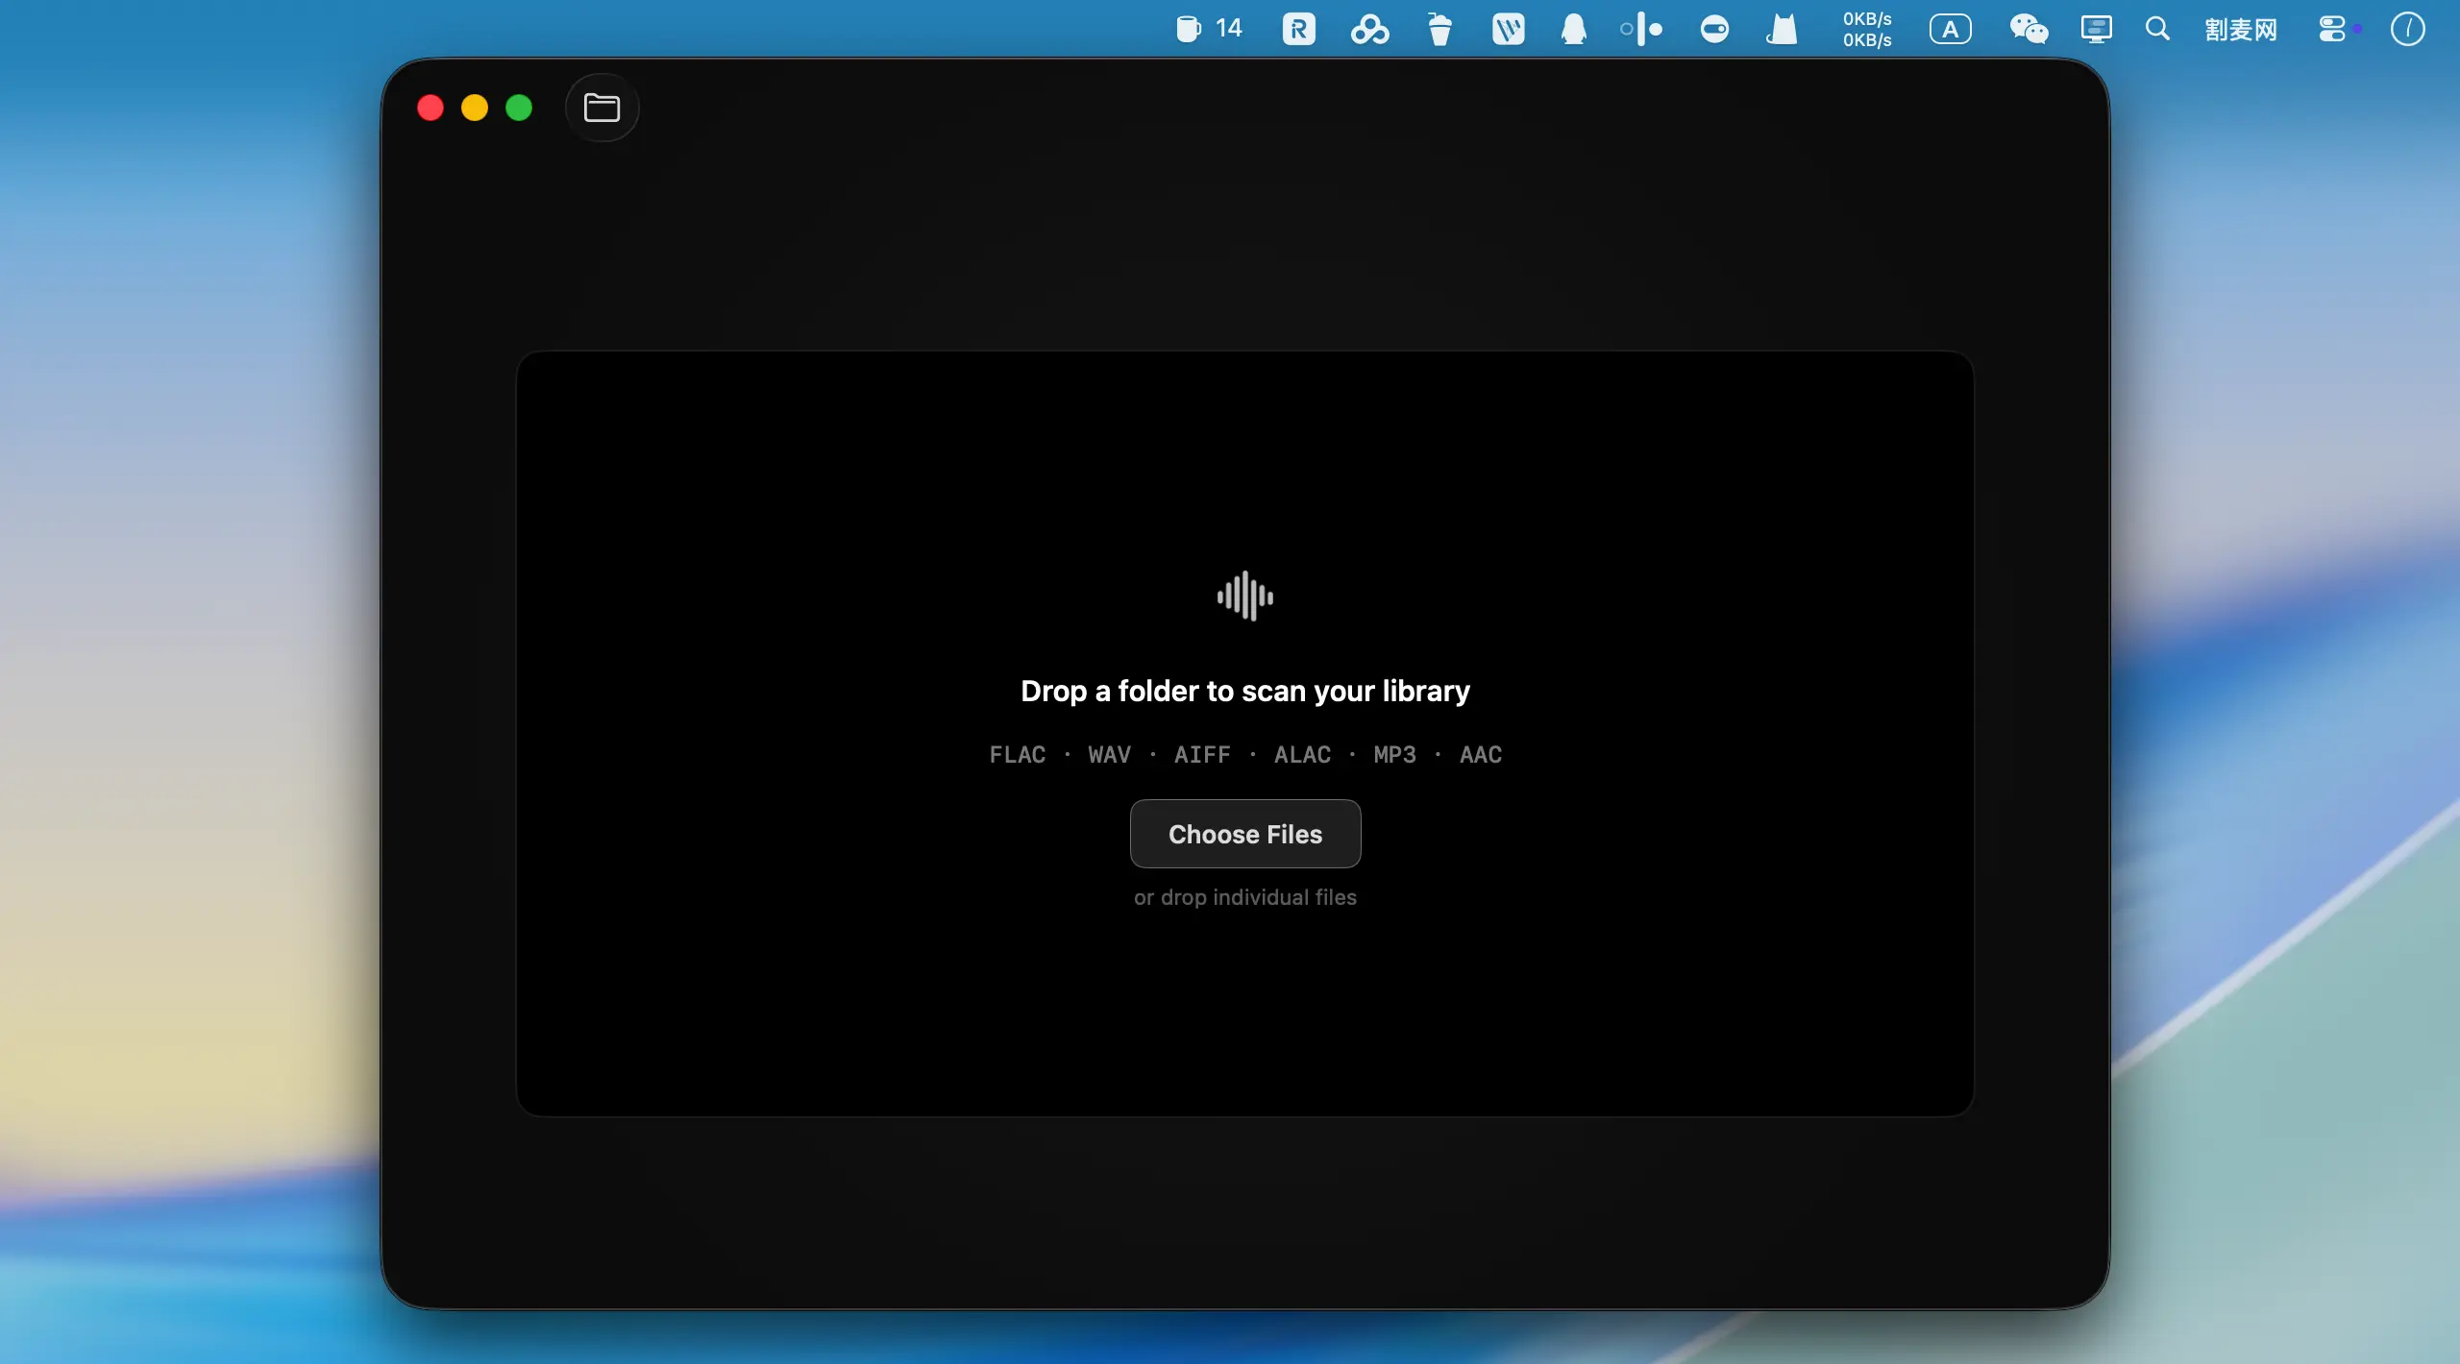Click 'Drop a folder to scan your library' heading
This screenshot has height=1364, width=2460.
coord(1245,691)
